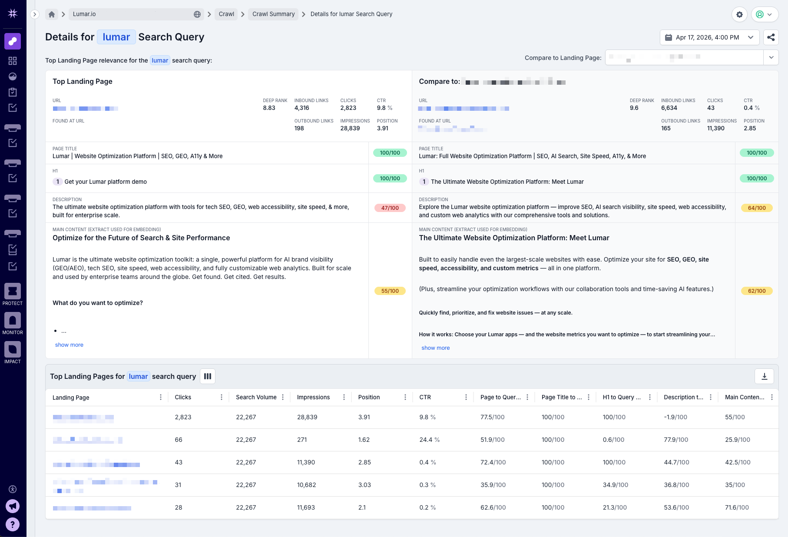Image resolution: width=788 pixels, height=537 pixels.
Task: Navigate to Crawl Summary breadcrumb
Action: (273, 14)
